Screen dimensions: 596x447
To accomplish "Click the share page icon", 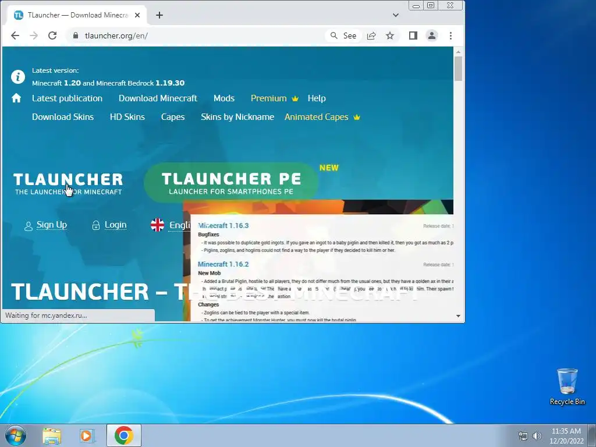I will [371, 36].
